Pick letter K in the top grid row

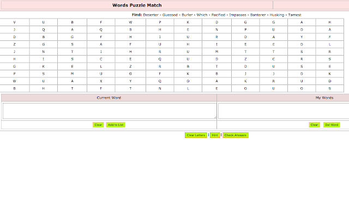tap(188, 22)
